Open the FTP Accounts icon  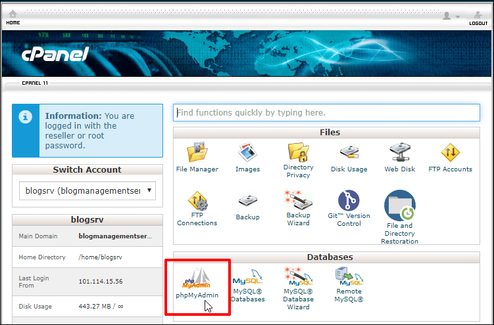(450, 153)
